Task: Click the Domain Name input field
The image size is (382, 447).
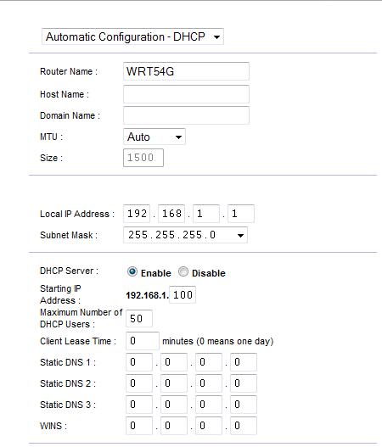Action: click(186, 115)
